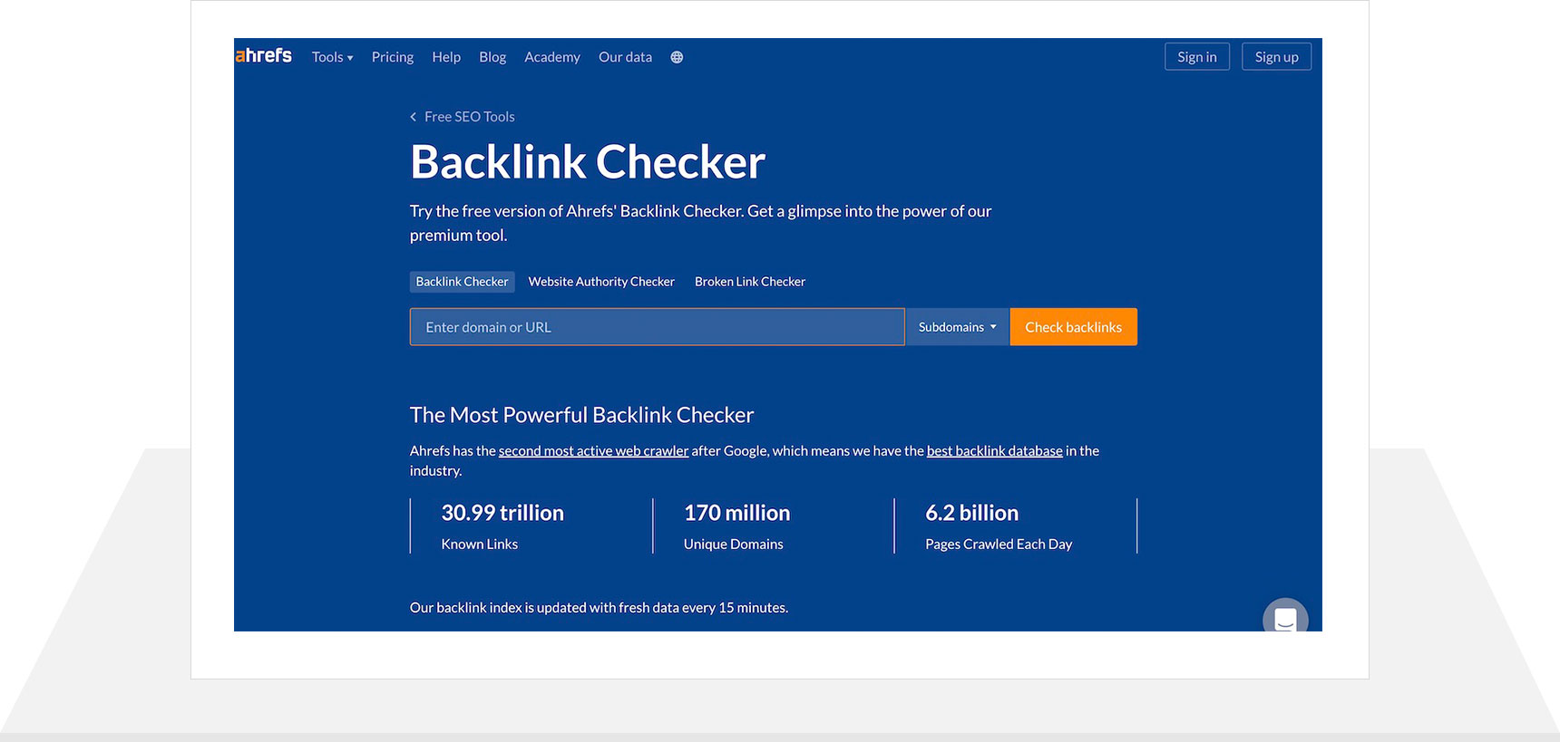Go to Pricing page
1560x742 pixels.
coord(393,57)
